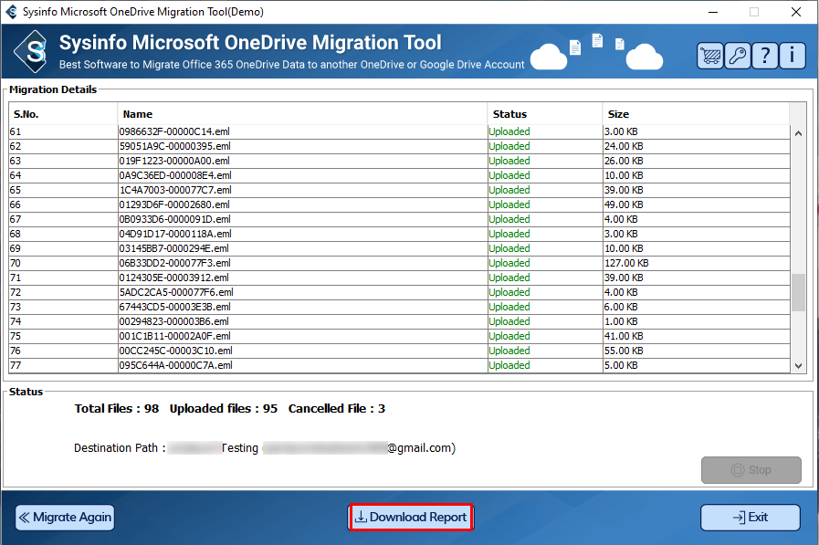Open the info about icon
The image size is (819, 545).
tap(792, 56)
